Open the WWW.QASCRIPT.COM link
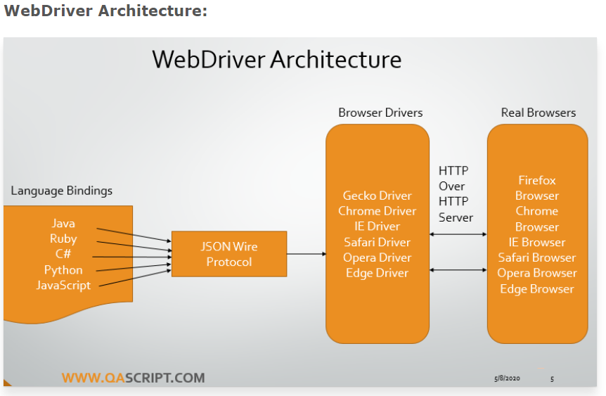 point(134,378)
